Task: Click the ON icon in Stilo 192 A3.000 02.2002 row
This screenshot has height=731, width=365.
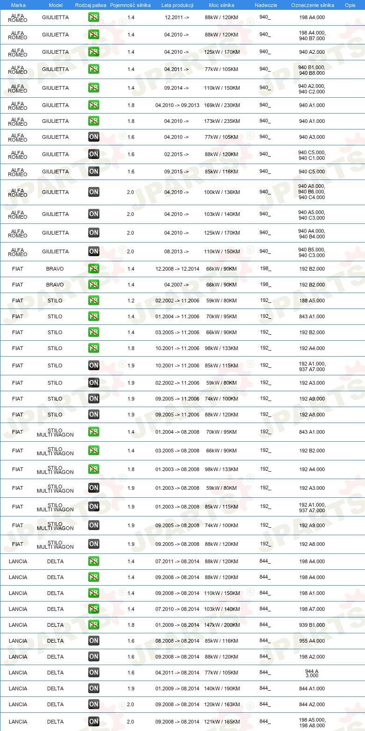Action: pos(94,383)
